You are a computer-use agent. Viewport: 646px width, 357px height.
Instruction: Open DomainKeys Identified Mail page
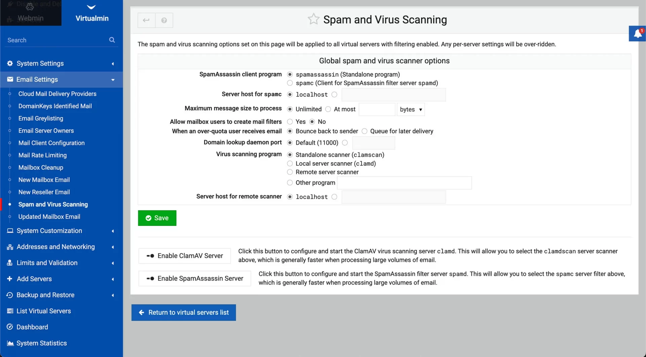55,106
